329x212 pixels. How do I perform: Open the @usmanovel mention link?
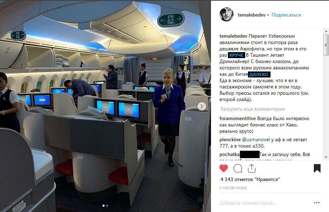click(256, 140)
